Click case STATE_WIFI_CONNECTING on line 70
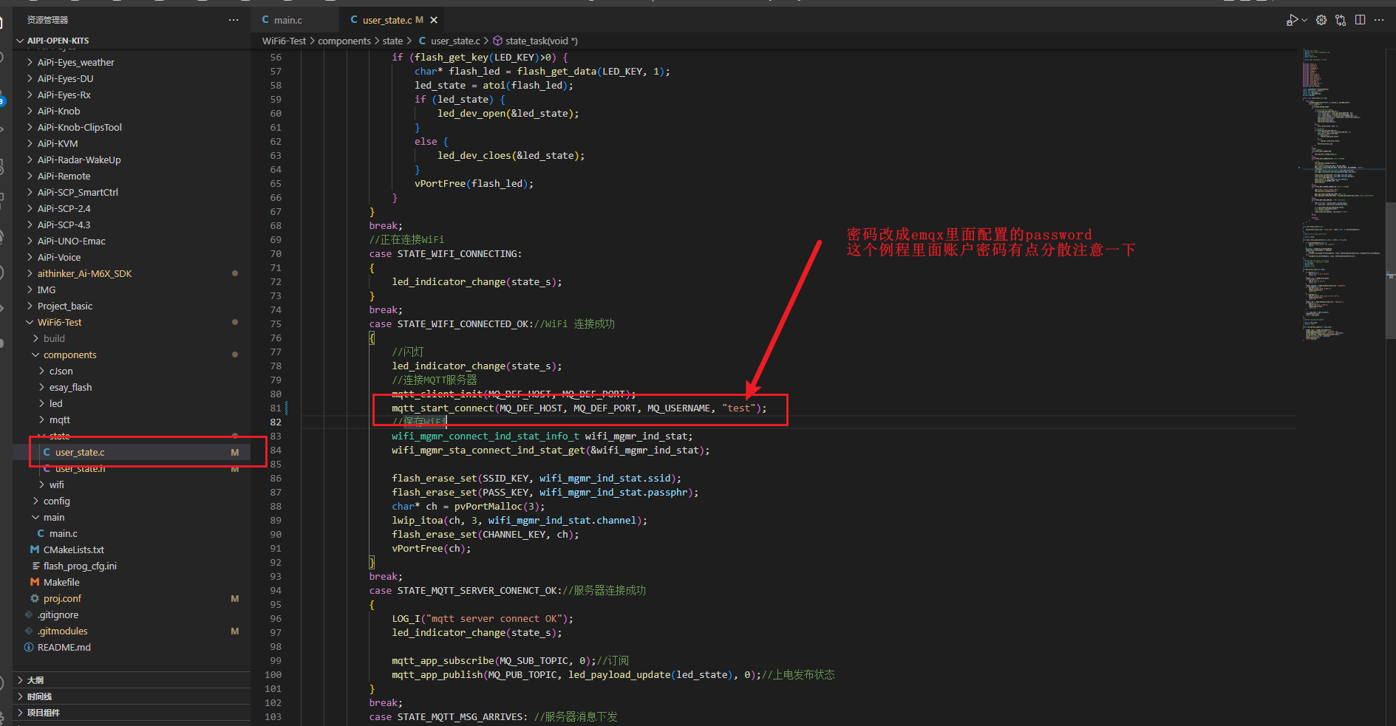 [x=446, y=253]
